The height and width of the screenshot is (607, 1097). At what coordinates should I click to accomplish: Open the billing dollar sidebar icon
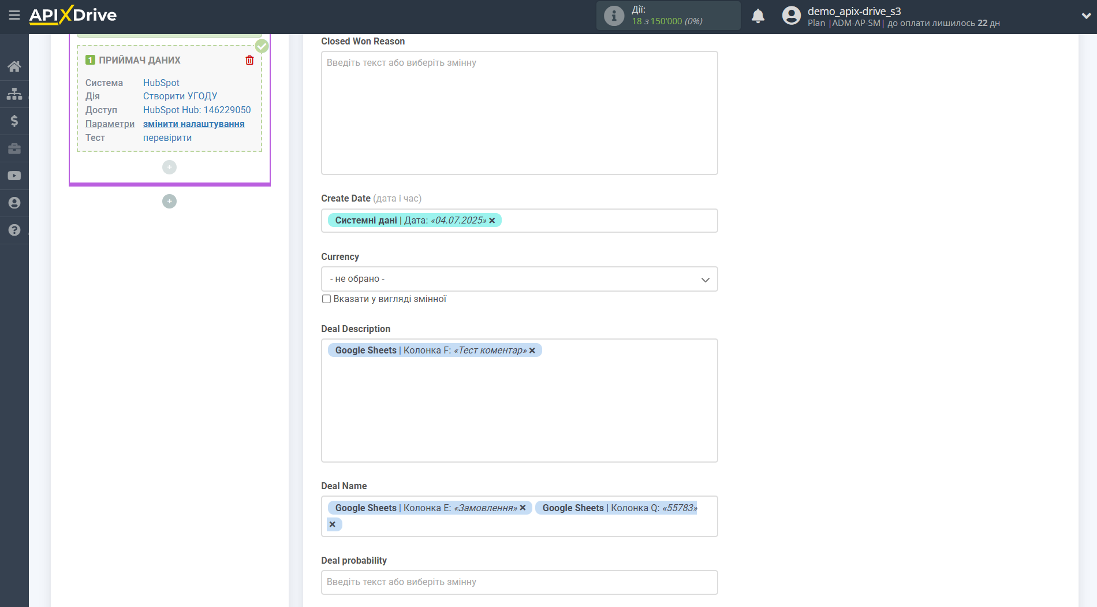click(x=14, y=121)
